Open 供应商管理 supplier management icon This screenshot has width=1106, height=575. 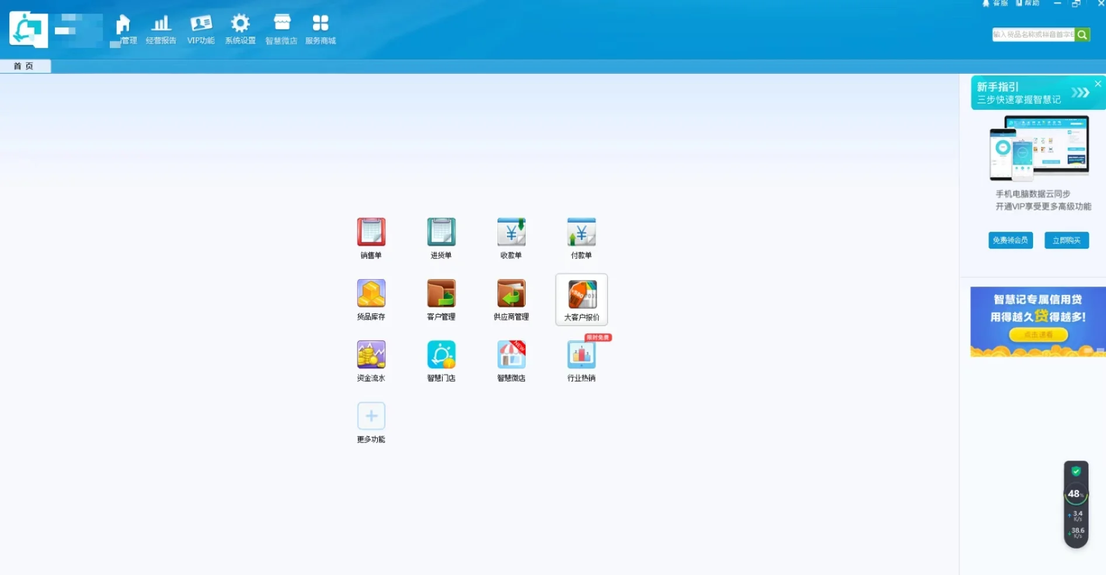point(512,294)
